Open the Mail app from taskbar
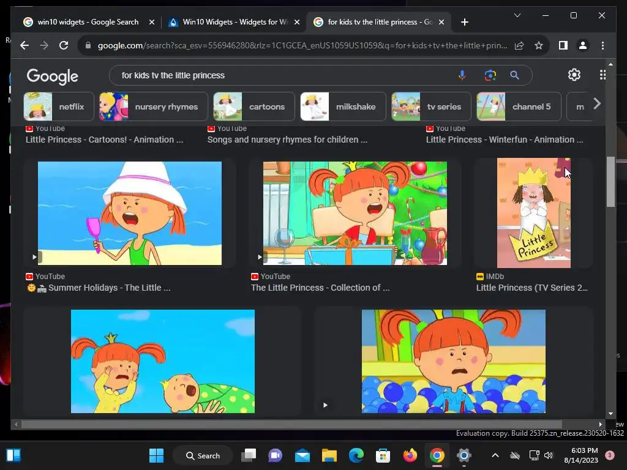Screen dimensions: 627x470 click(302, 455)
